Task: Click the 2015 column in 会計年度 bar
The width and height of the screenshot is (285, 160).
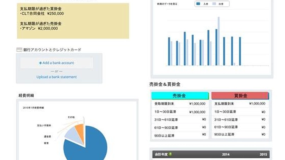Action: point(263,154)
